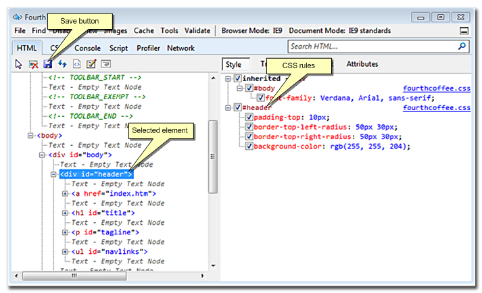The image size is (482, 293).
Task: Open fourthcoffee.css link on the #header row
Action: click(437, 108)
